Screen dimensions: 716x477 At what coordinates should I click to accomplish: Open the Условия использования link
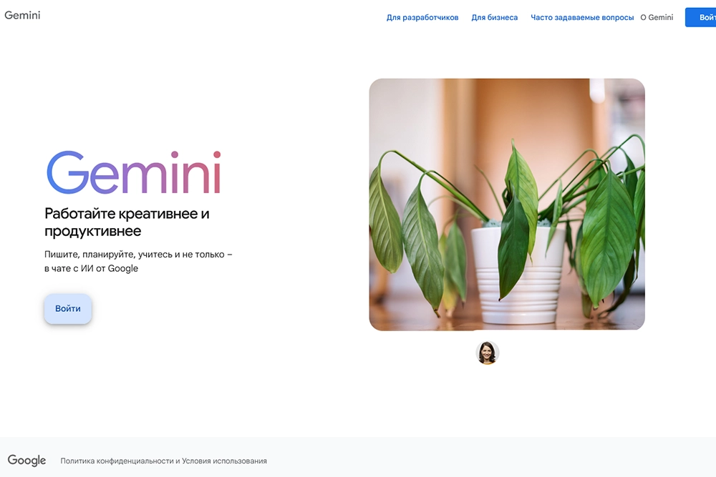click(224, 461)
